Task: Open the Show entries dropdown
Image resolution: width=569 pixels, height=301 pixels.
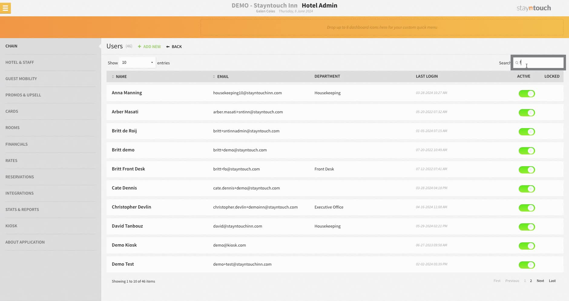Action: tap(137, 63)
